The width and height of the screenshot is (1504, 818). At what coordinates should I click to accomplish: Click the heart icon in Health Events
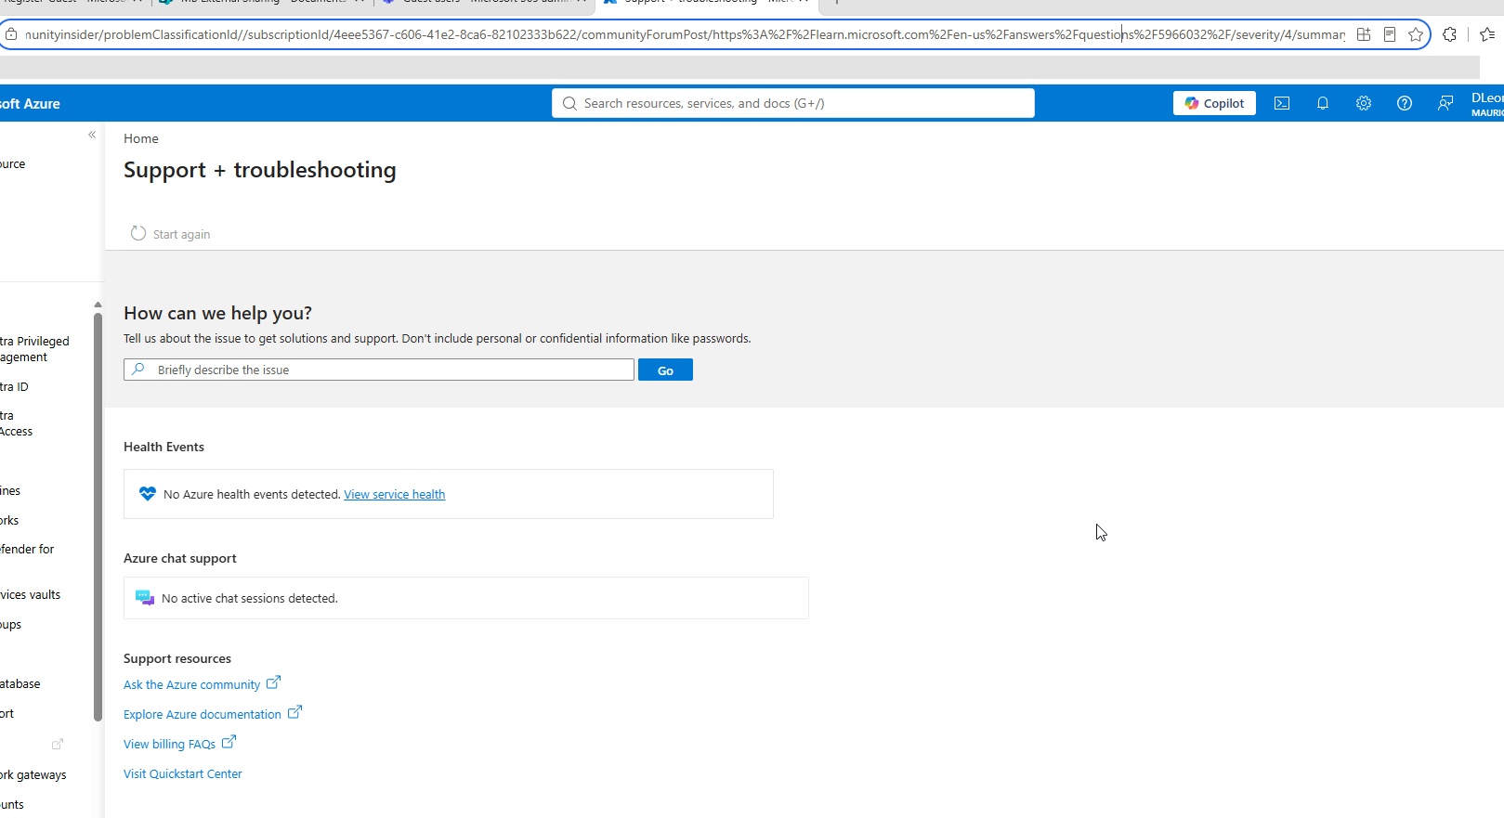(147, 494)
